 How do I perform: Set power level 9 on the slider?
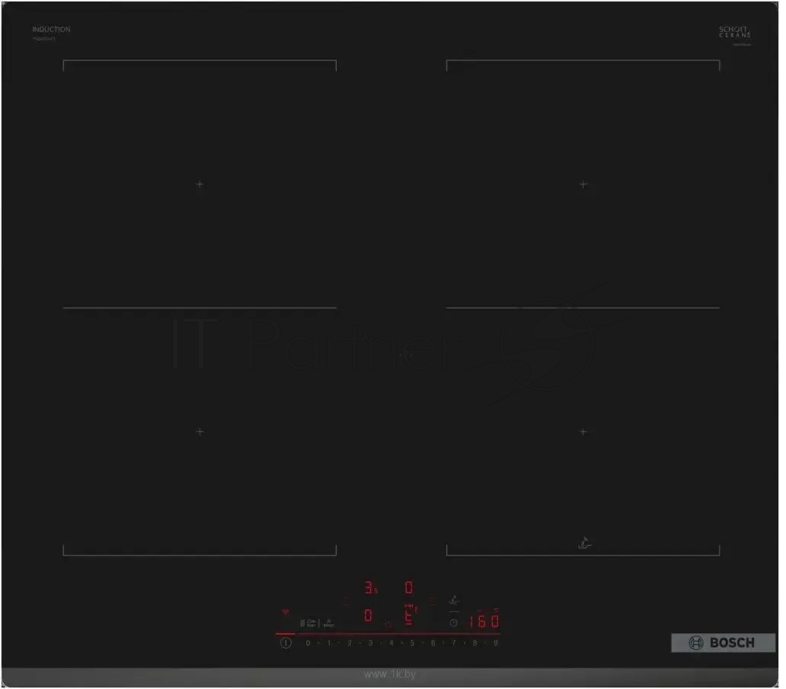(495, 643)
